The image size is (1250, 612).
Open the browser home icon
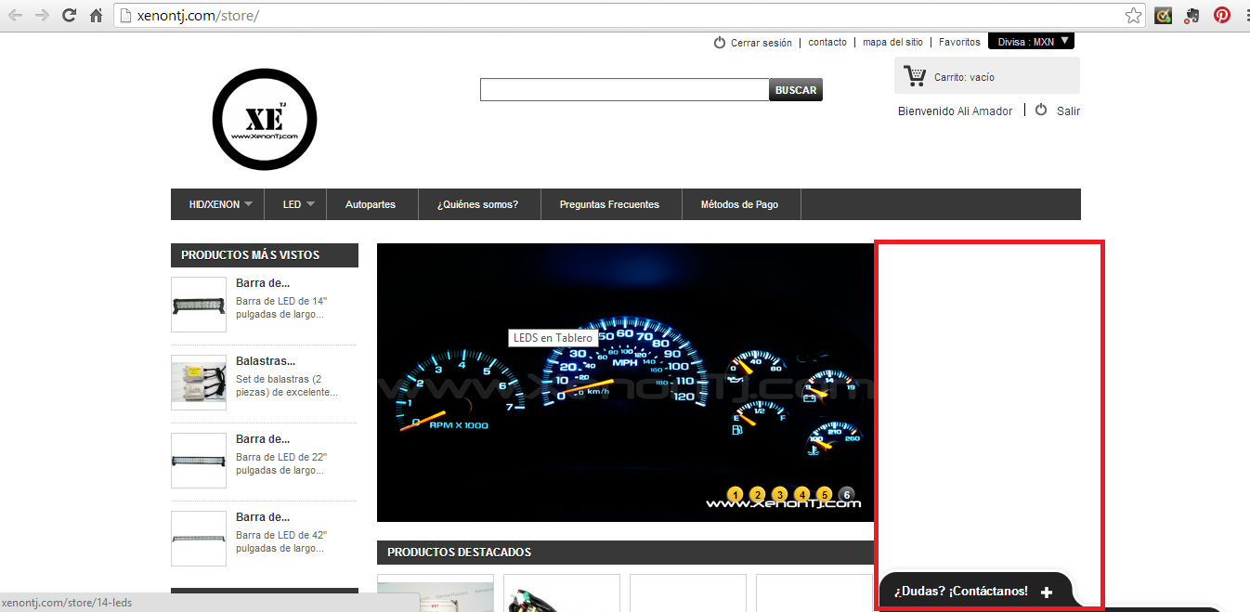coord(96,16)
